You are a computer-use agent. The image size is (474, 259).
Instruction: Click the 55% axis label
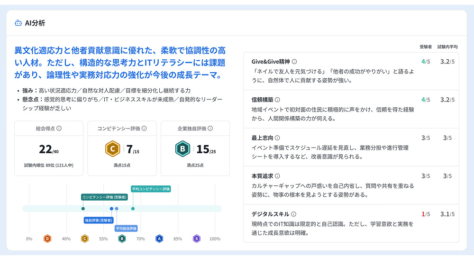(103, 239)
